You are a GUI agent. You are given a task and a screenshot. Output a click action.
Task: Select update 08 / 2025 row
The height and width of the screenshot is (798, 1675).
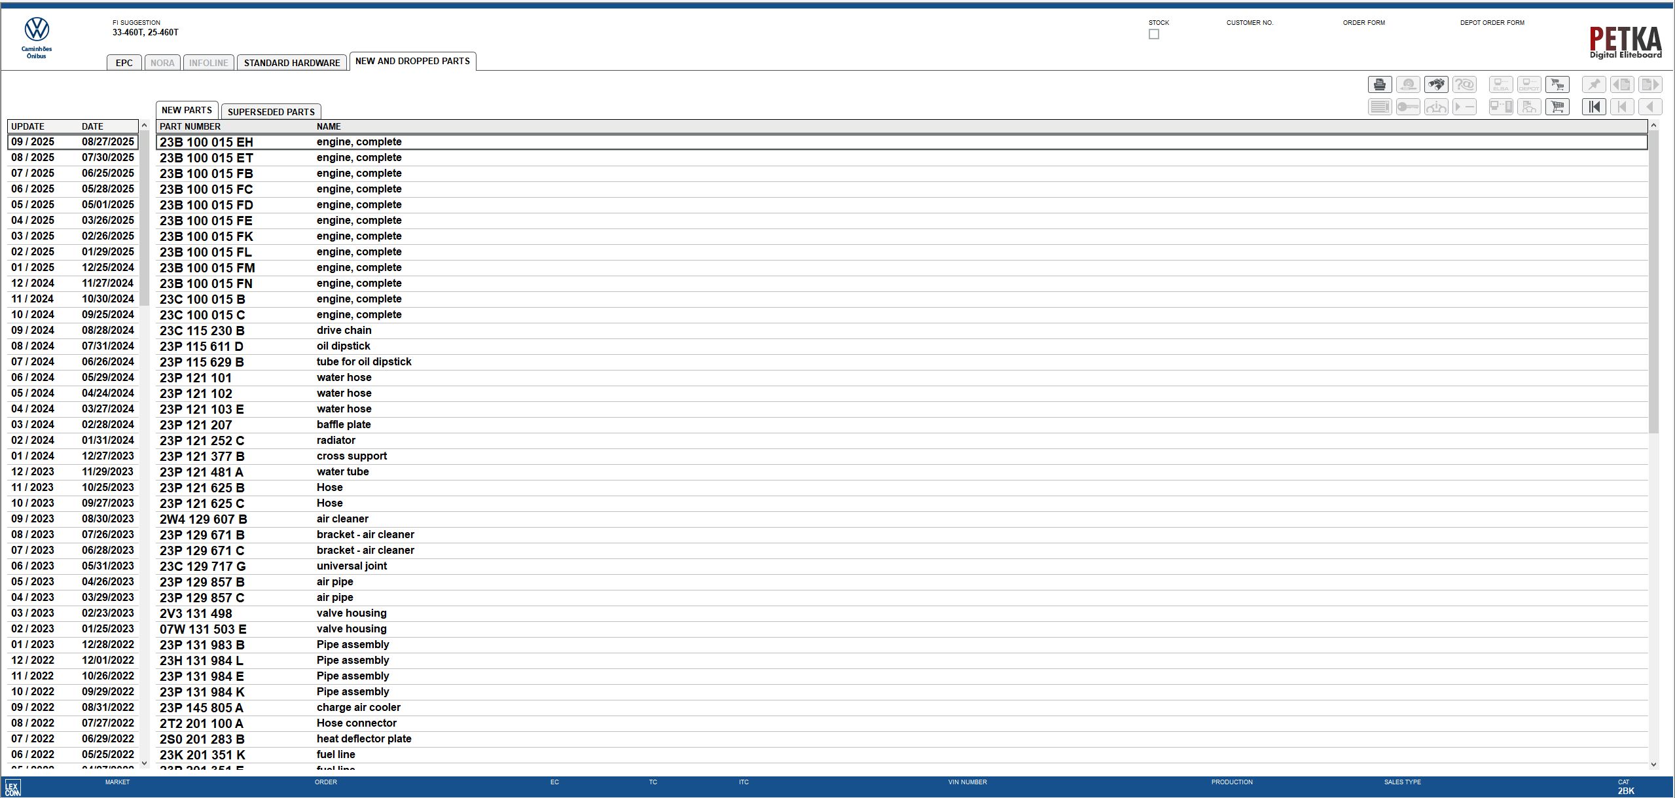pos(72,158)
